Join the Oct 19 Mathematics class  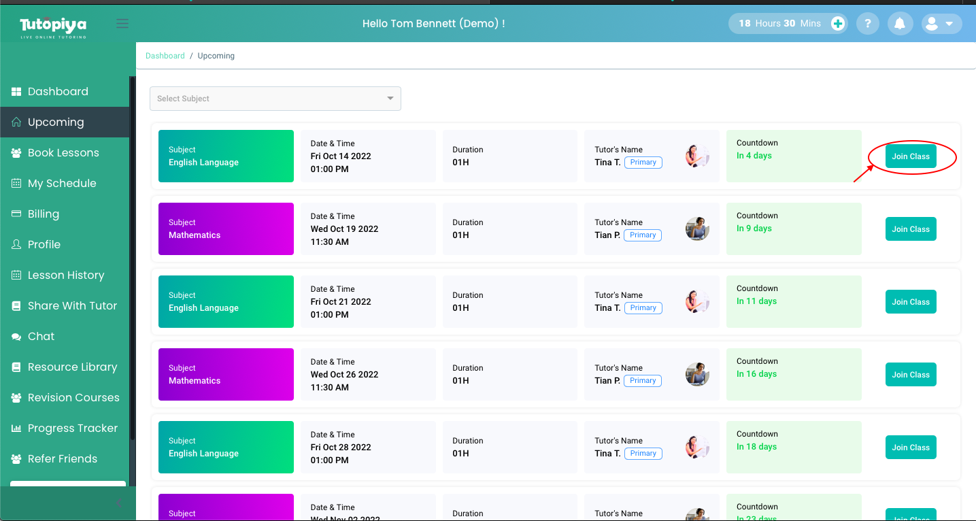[910, 229]
